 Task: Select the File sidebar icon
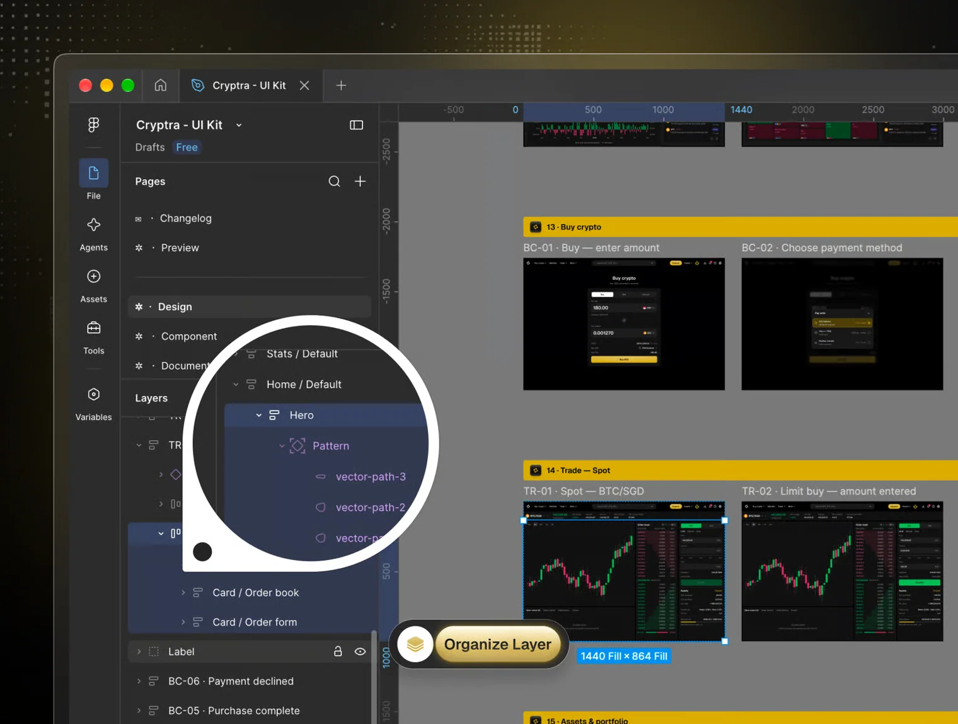[x=93, y=173]
